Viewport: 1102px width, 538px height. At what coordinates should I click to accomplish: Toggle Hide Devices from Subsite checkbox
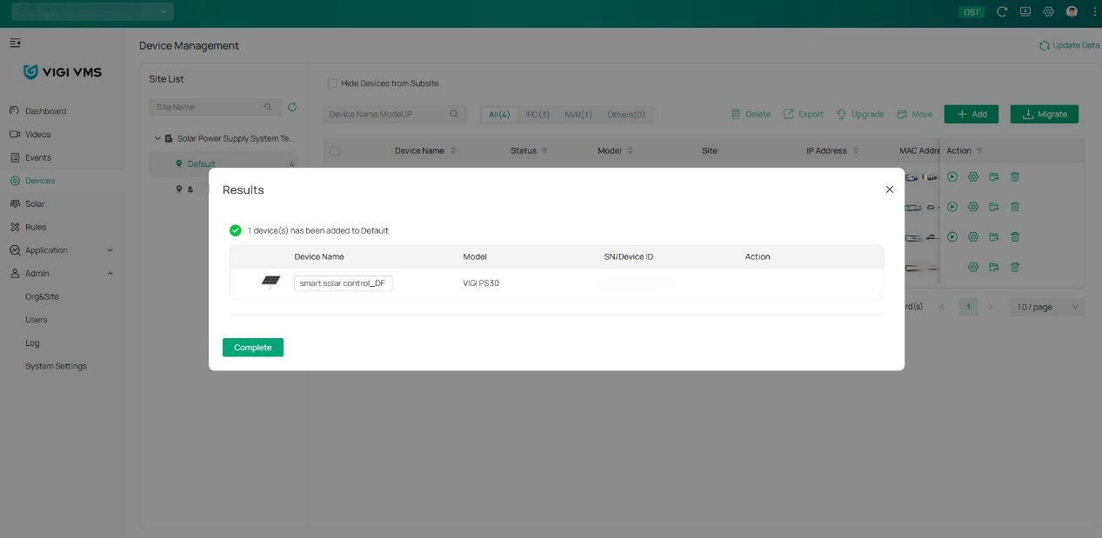tap(331, 83)
